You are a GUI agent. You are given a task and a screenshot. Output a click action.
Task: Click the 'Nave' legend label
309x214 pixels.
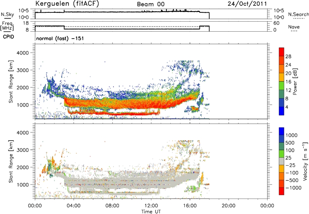[x=294, y=27]
